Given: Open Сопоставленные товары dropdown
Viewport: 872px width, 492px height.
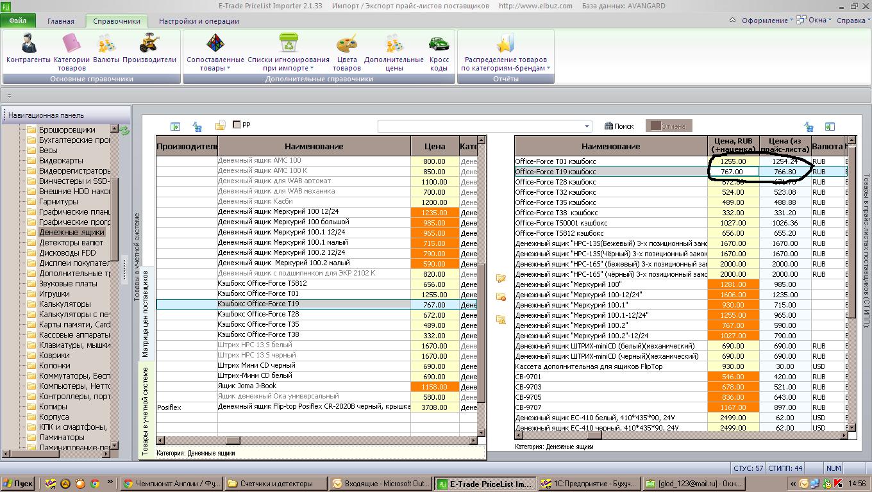Looking at the screenshot, I should pos(215,53).
